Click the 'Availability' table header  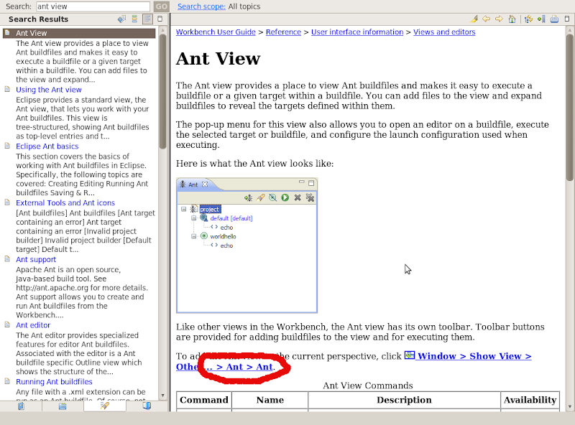point(530,400)
